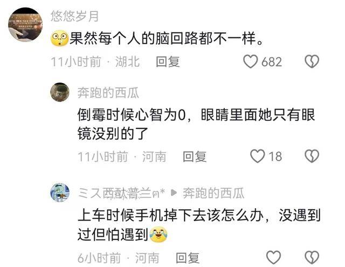Reply to 悠悠岁月's comment via 回复
Viewport: 345px width, 267px height.
pyautogui.click(x=168, y=61)
